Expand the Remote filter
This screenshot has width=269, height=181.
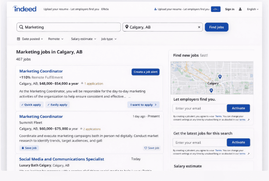tap(56, 39)
